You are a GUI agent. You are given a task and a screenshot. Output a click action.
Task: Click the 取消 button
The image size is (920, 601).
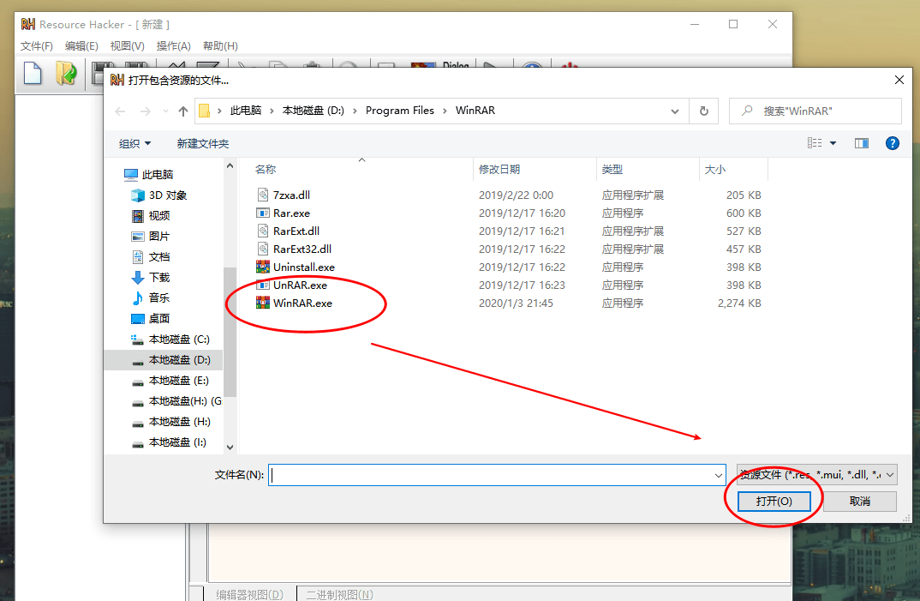pos(859,502)
